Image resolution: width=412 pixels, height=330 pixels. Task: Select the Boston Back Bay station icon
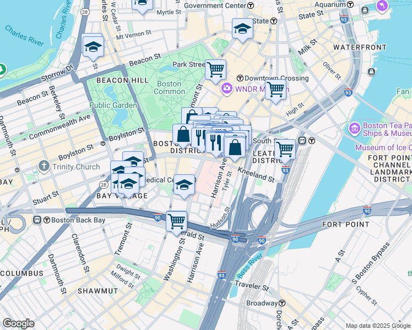(37, 220)
